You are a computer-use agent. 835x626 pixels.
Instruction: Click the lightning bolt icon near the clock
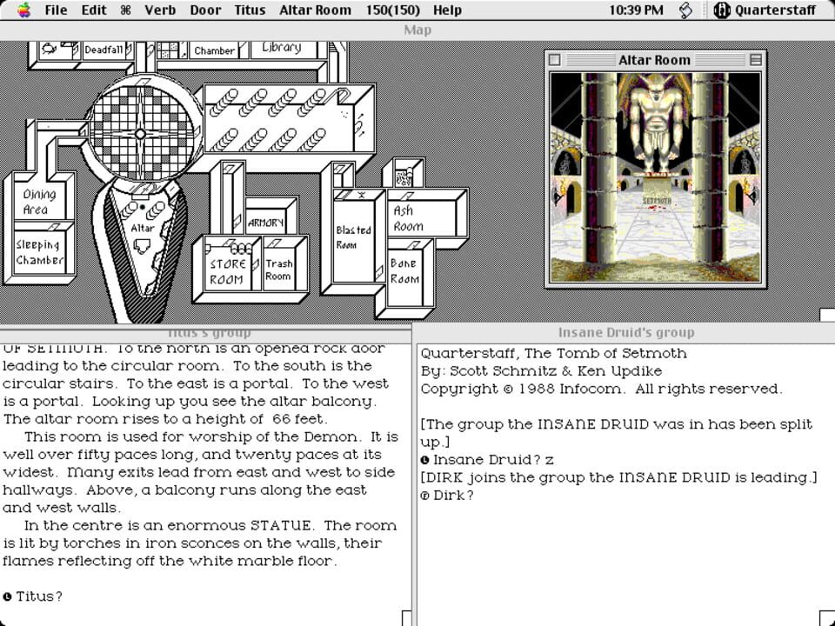pos(685,10)
